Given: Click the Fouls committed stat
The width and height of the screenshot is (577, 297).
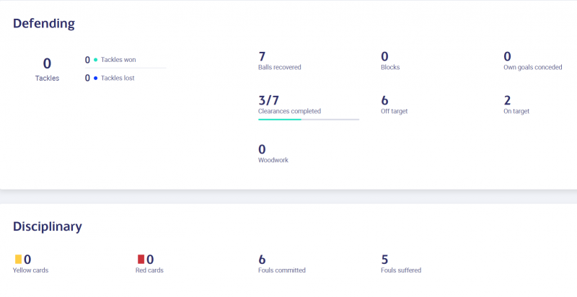Looking at the screenshot, I should (281, 264).
